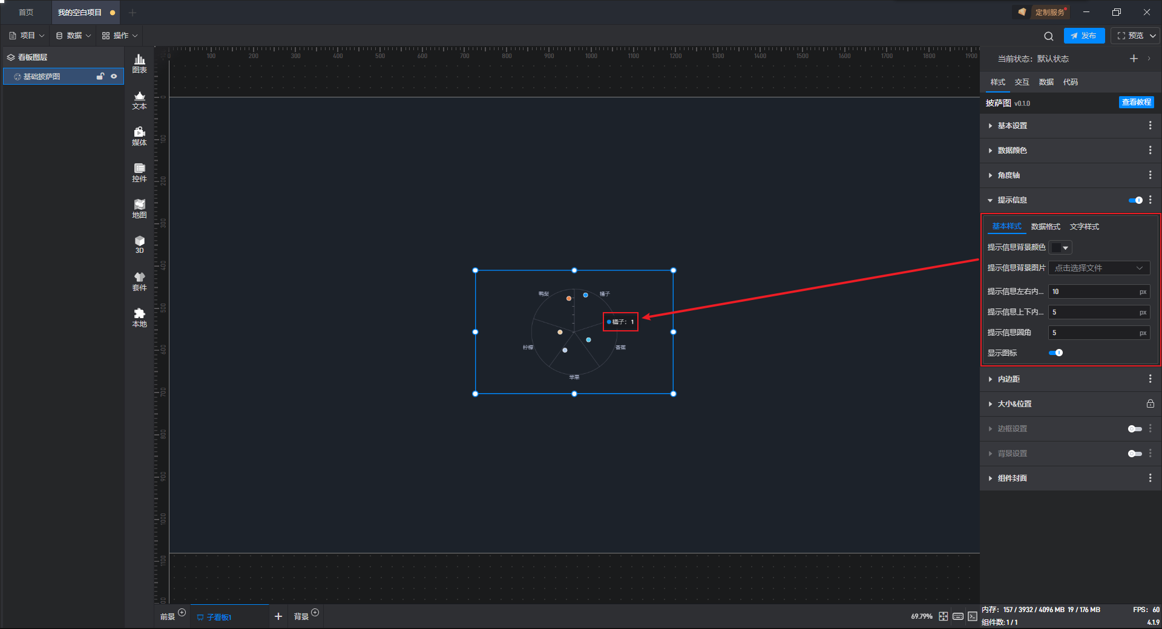Open more options for 提示信息
Image resolution: width=1162 pixels, height=629 pixels.
(x=1150, y=200)
